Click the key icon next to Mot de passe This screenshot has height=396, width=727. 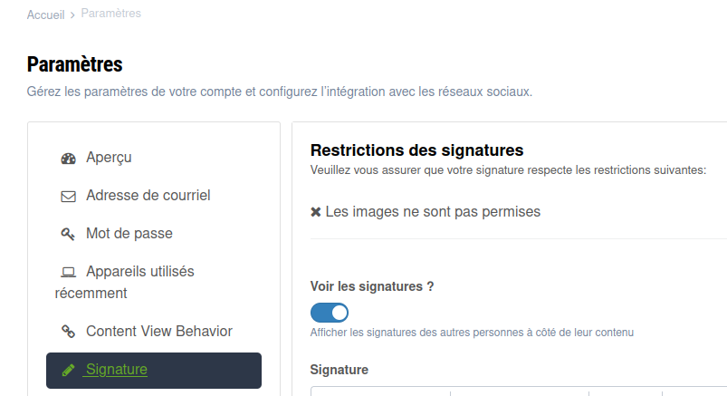pyautogui.click(x=68, y=235)
